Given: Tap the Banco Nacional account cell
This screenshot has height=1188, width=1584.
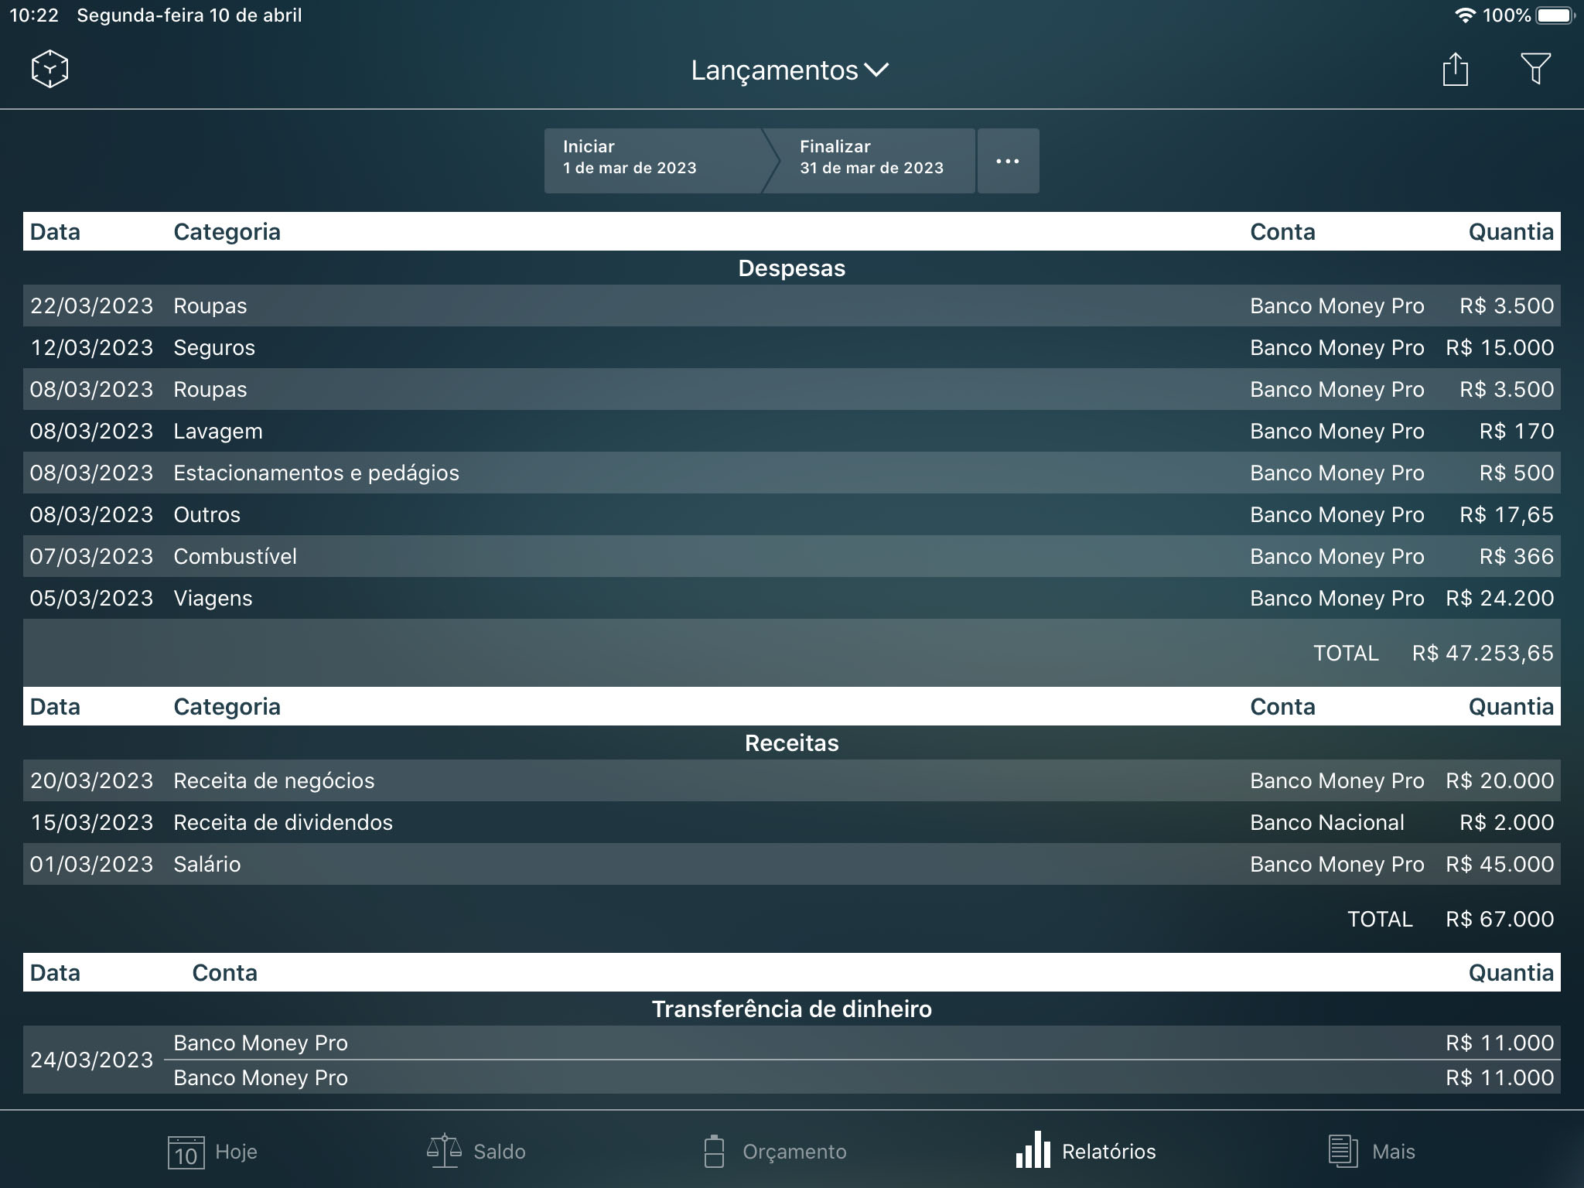Looking at the screenshot, I should pyautogui.click(x=1327, y=822).
